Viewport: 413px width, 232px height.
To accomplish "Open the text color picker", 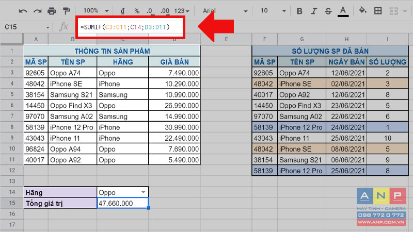I will click(x=343, y=11).
